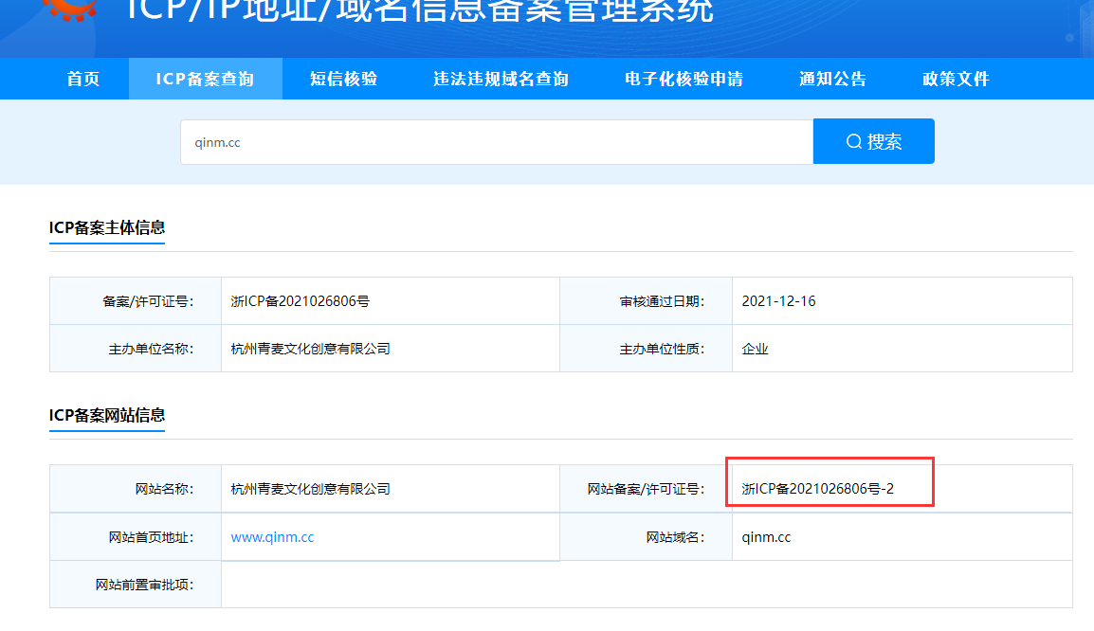Click license number 浙ICP备2021026806号 in 主体信息 table

click(x=300, y=301)
